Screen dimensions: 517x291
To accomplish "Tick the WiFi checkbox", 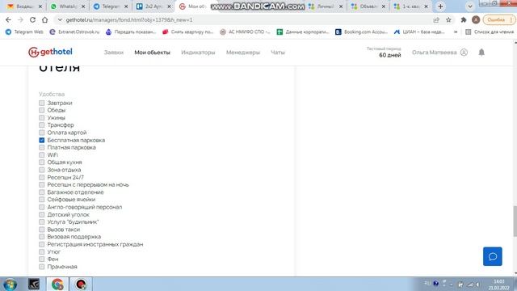I will coord(41,155).
